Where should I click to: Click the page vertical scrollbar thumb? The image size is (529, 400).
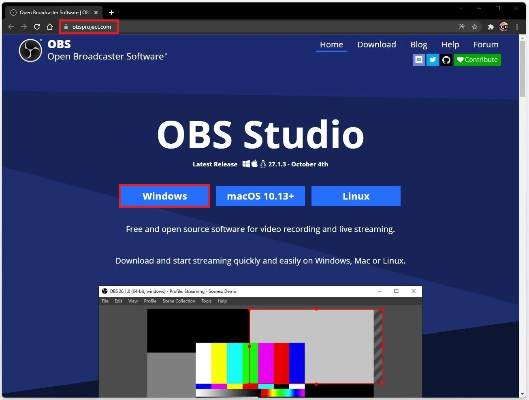(523, 69)
